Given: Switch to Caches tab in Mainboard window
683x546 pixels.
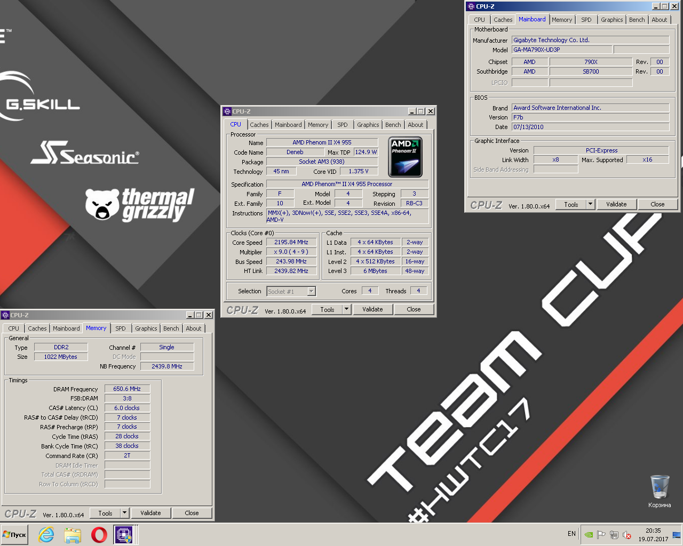Looking at the screenshot, I should [503, 20].
